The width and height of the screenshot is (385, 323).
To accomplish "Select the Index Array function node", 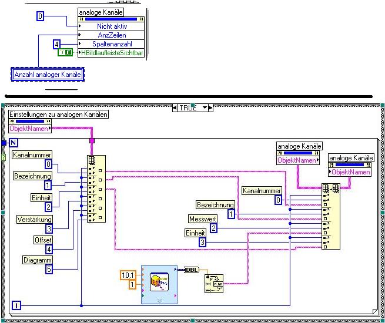I will pyautogui.click(x=96, y=189).
